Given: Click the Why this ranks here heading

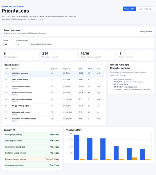Looking at the screenshot, I should (x=119, y=65).
